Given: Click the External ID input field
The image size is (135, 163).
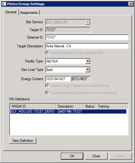Looking at the screenshot, I should click(x=87, y=37).
